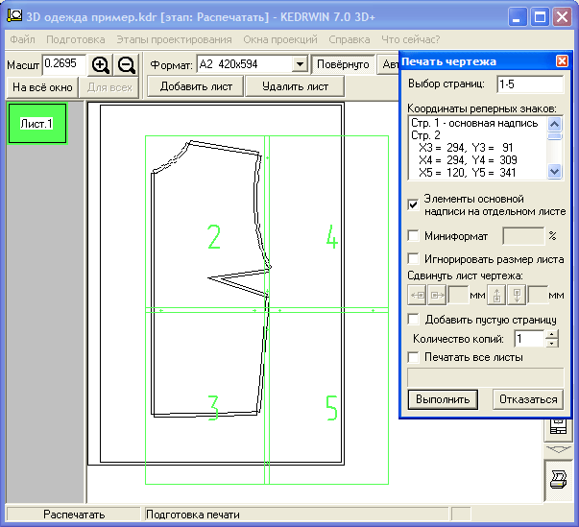Image resolution: width=579 pixels, height=527 pixels.
Task: Click the Выполнить button
Action: point(443,399)
